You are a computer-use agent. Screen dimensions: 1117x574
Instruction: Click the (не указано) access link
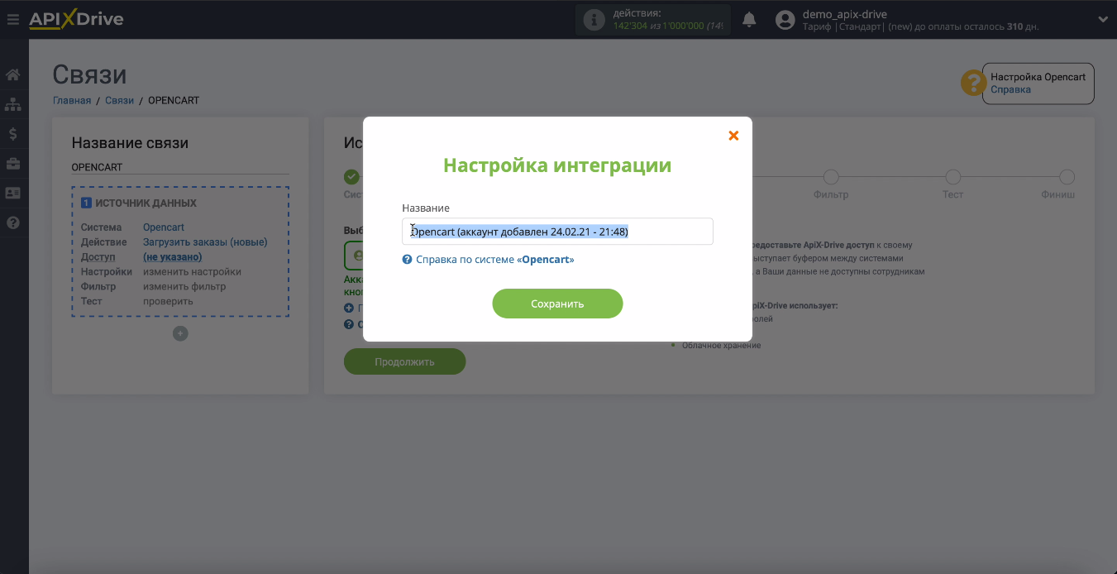(x=173, y=257)
